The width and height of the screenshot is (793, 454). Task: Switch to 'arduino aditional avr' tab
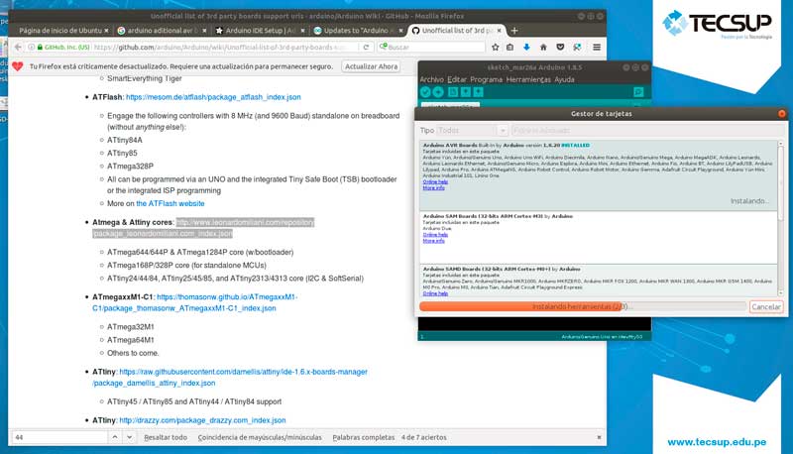click(160, 31)
